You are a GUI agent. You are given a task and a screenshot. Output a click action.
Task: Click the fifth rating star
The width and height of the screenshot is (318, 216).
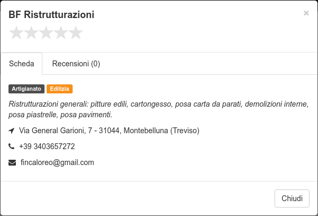pos(76,33)
